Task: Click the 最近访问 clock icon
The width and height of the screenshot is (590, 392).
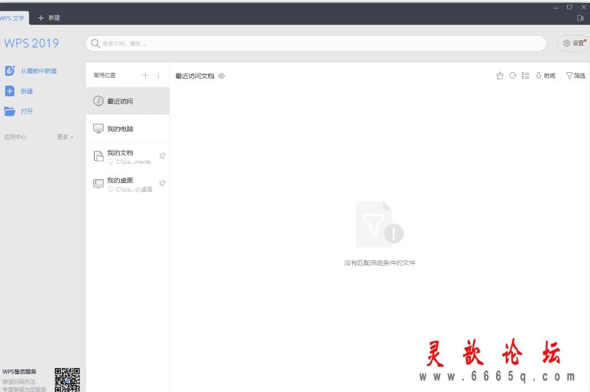Action: pos(98,101)
